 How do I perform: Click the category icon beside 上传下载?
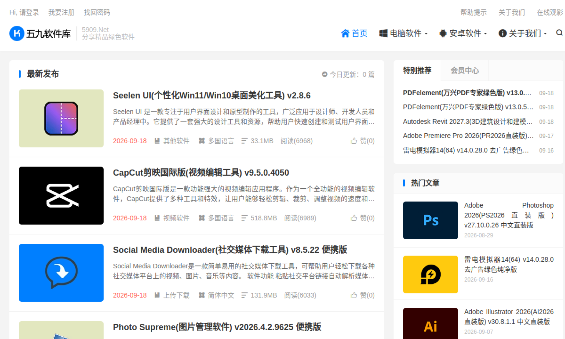157,295
